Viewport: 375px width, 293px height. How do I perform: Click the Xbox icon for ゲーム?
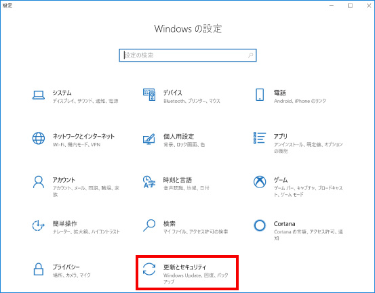(260, 182)
